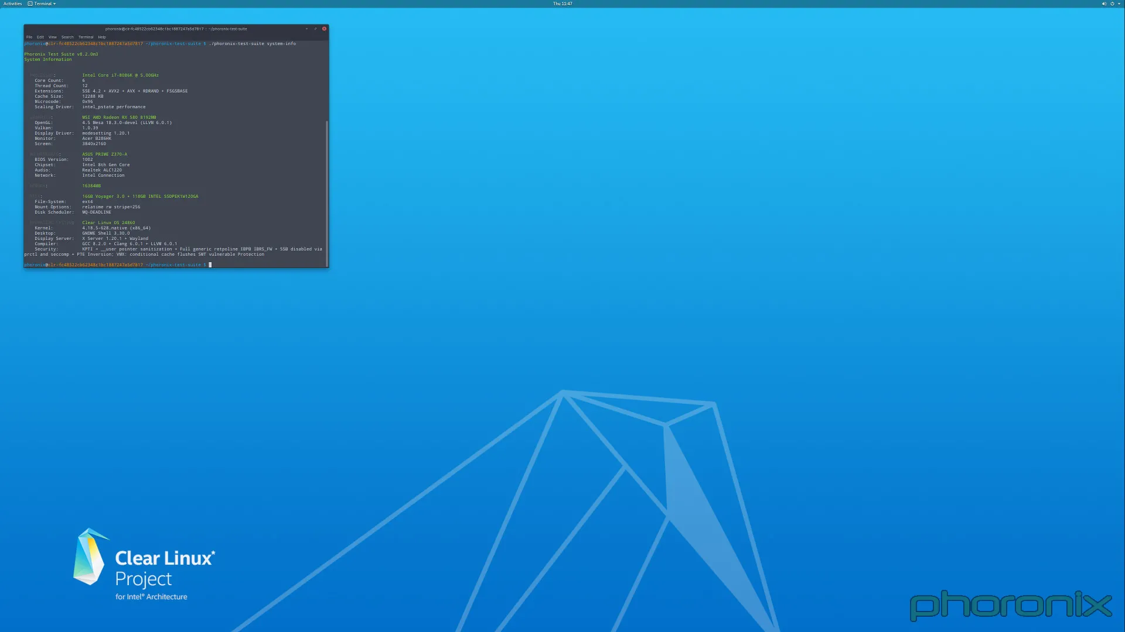The height and width of the screenshot is (632, 1125).
Task: Click 'ASUS PRIME Z370-A' motherboard text
Action: 104,154
